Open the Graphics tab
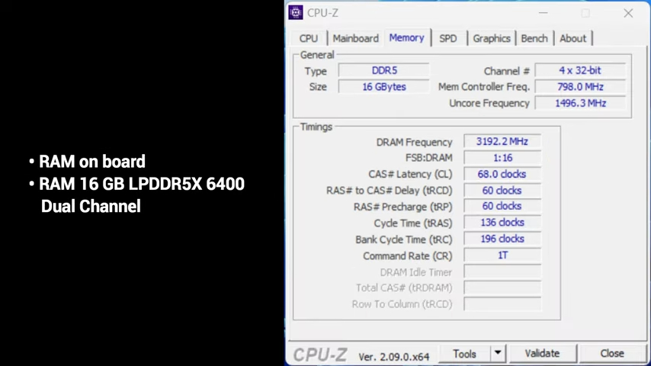Screen dimensions: 651x366 pos(492,39)
